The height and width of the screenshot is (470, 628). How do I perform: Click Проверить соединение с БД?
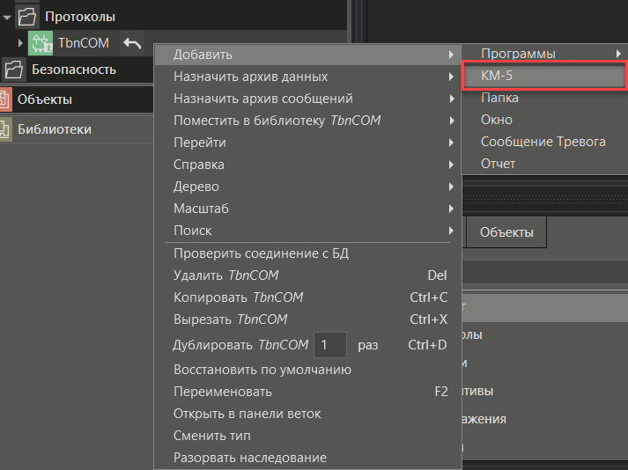pyautogui.click(x=262, y=253)
